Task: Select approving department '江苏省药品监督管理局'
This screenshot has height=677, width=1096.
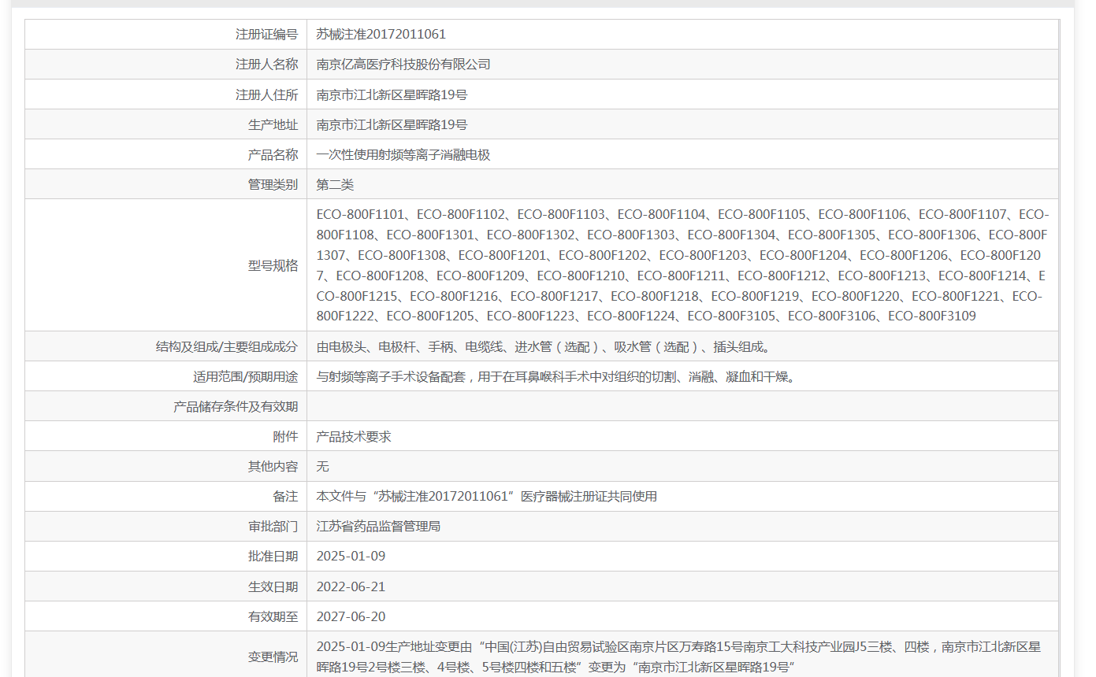Action: coord(378,526)
